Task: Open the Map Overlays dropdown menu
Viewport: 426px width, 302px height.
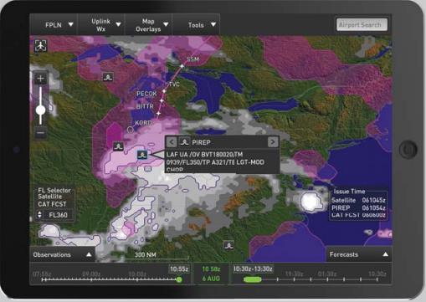Action: coord(149,25)
